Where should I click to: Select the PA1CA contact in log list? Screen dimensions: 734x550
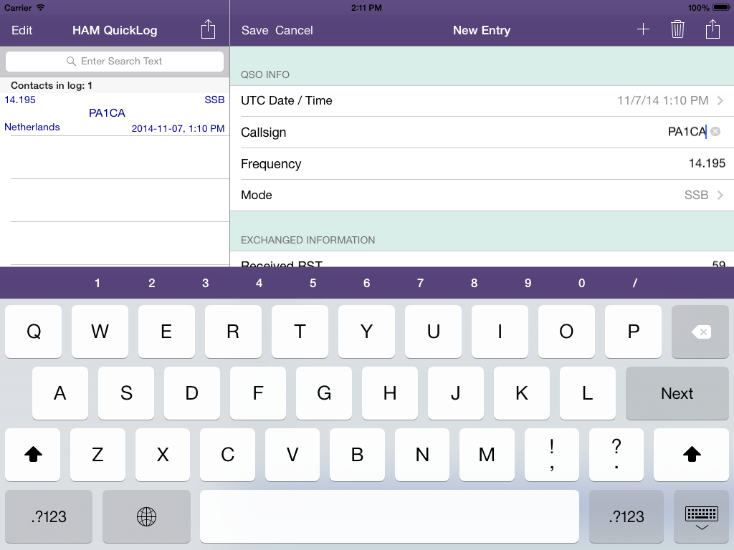click(115, 114)
